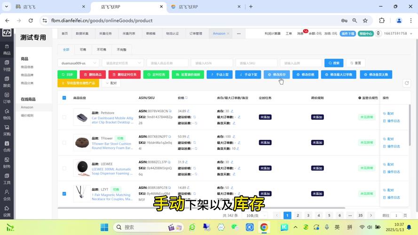
Task: Reload the page with the browser refresh icon
Action: pos(31,21)
